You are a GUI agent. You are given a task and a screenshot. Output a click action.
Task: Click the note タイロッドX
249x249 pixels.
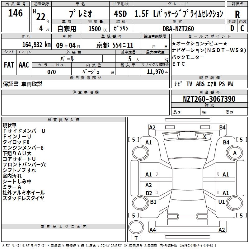(16, 142)
